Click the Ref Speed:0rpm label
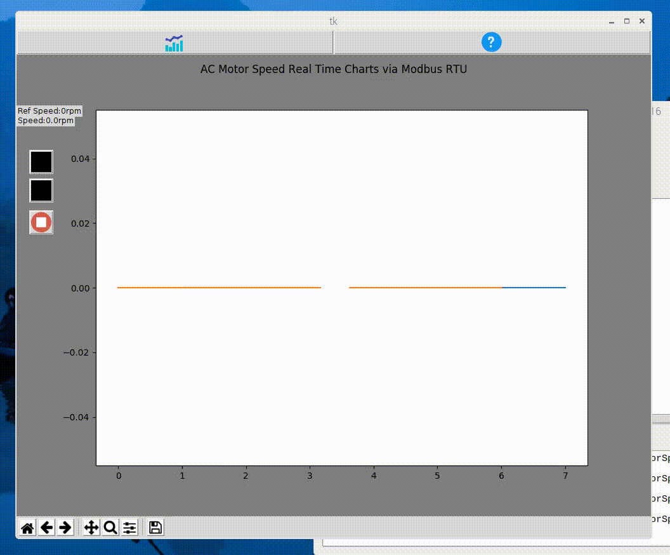The image size is (670, 555). tap(49, 110)
